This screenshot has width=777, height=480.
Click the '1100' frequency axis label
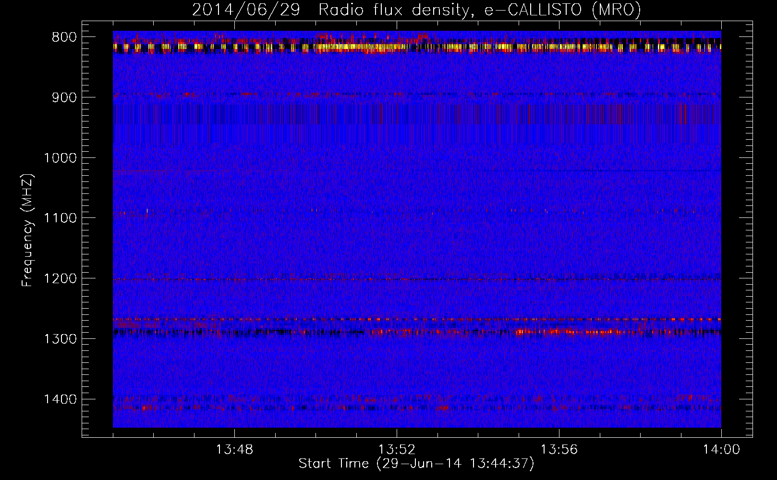tap(60, 218)
